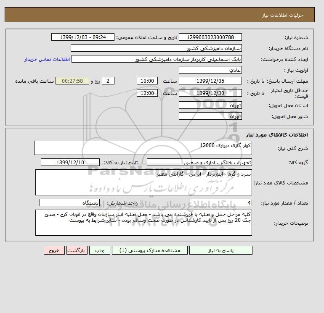Click the label شهر محل تحویل
The image size is (324, 313).
pyautogui.click(x=289, y=116)
